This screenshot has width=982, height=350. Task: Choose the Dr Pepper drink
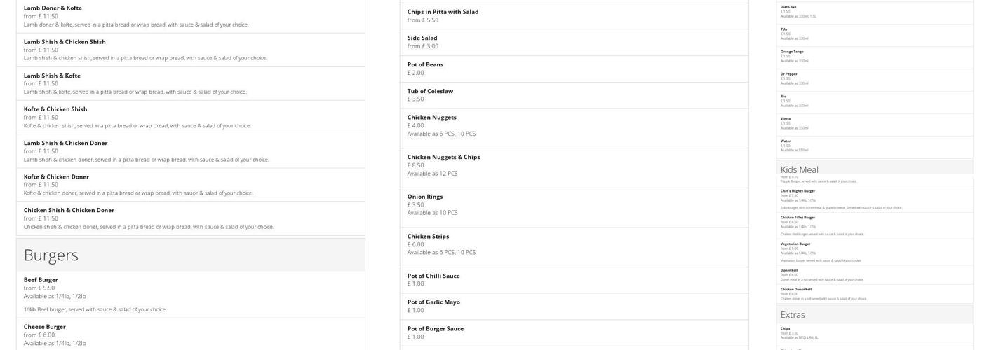(788, 73)
